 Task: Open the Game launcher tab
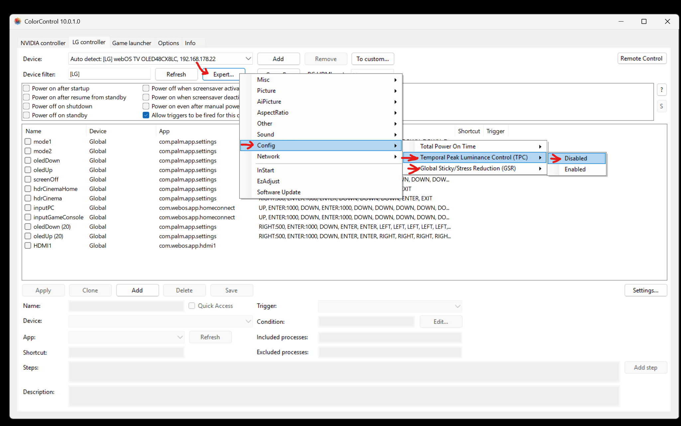[x=132, y=43]
